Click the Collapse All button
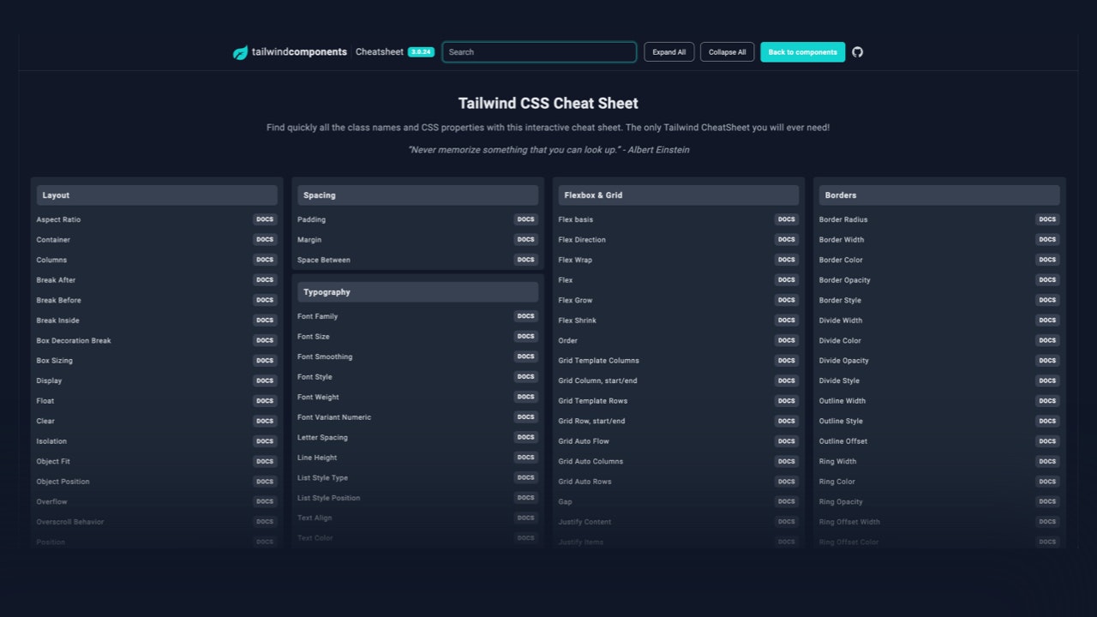1097x617 pixels. click(728, 52)
